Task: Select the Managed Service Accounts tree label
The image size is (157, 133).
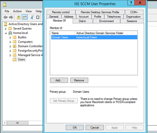Action: pyautogui.click(x=30, y=55)
